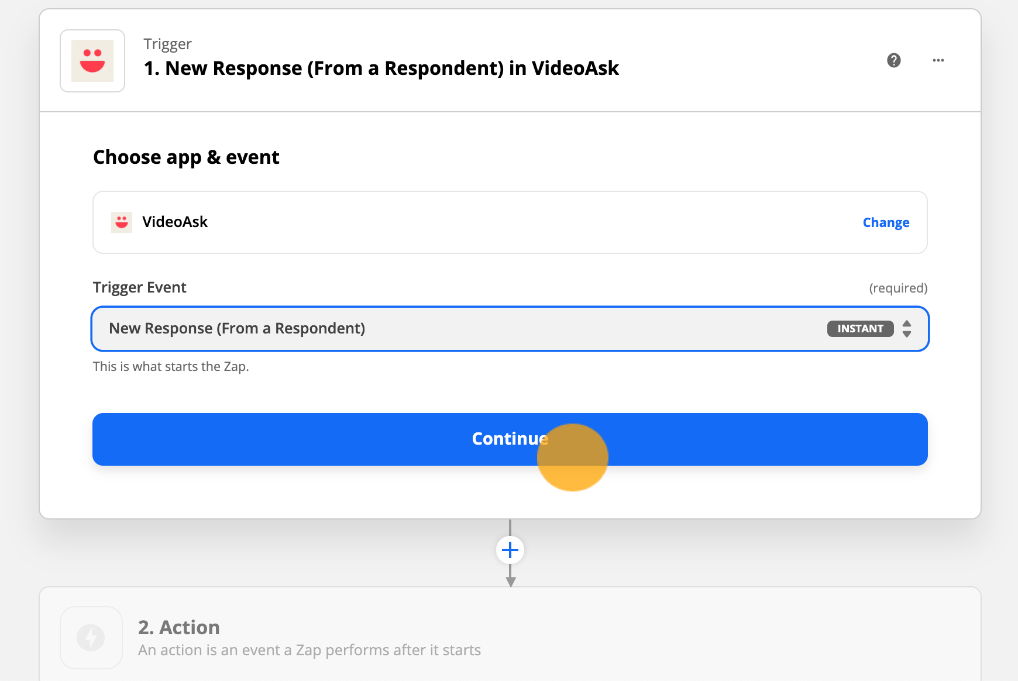Screen dimensions: 1018x681
Task: Click the VideoAsk app name field
Action: pos(510,222)
